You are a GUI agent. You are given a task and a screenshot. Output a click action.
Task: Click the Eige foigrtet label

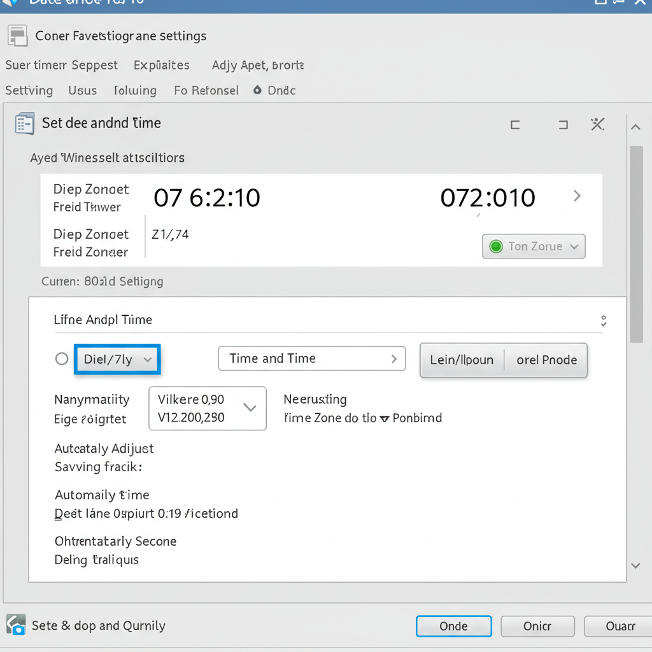90,419
